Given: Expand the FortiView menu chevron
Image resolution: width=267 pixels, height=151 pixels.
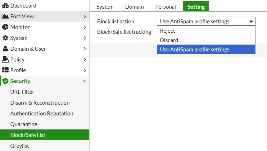Looking at the screenshot, I should (85, 16).
